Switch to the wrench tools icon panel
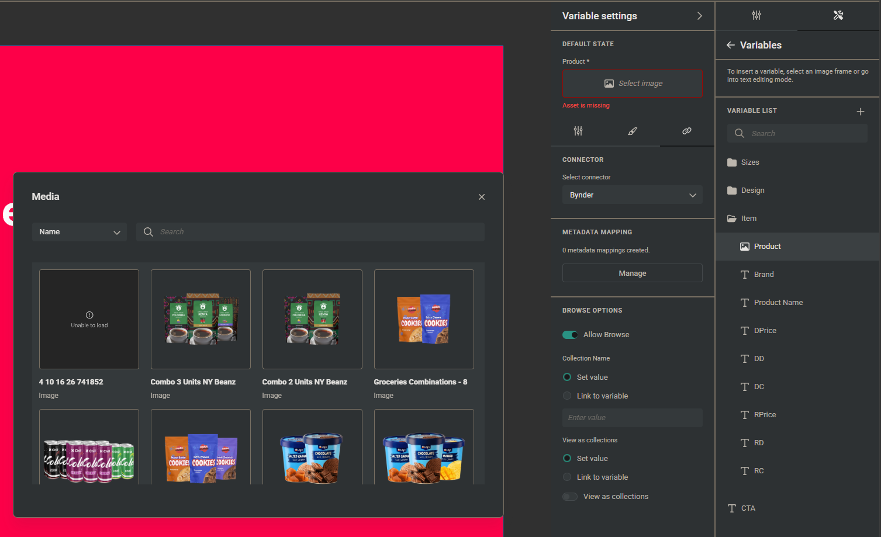The image size is (881, 537). [x=838, y=15]
